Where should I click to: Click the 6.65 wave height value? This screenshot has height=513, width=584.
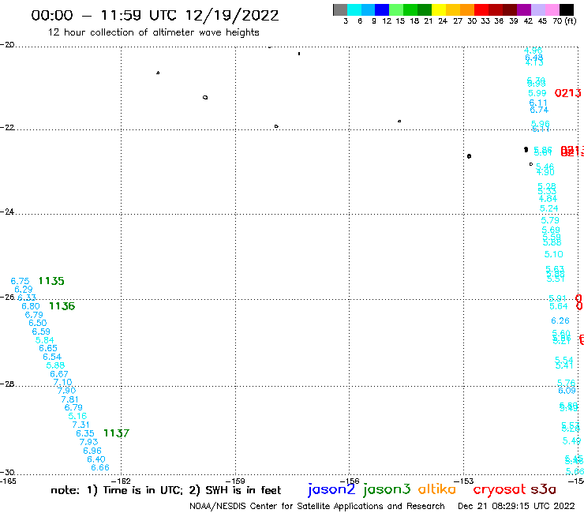point(48,348)
